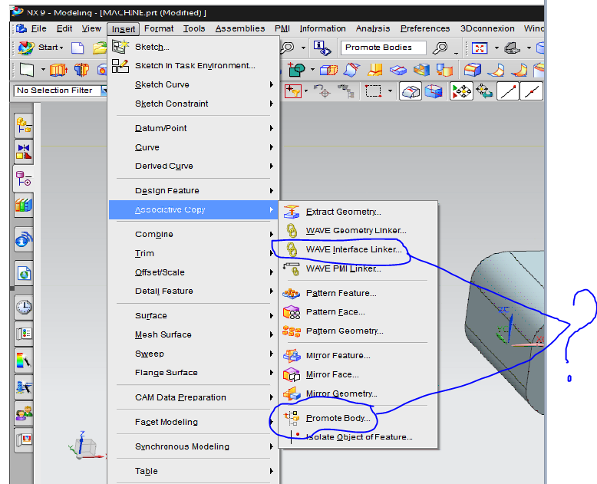Open the Reuse Library books icon

24,206
